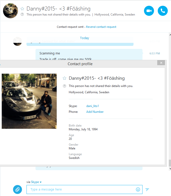Open the emoticon smiley picker
The width and height of the screenshot is (171, 196).
[138, 189]
